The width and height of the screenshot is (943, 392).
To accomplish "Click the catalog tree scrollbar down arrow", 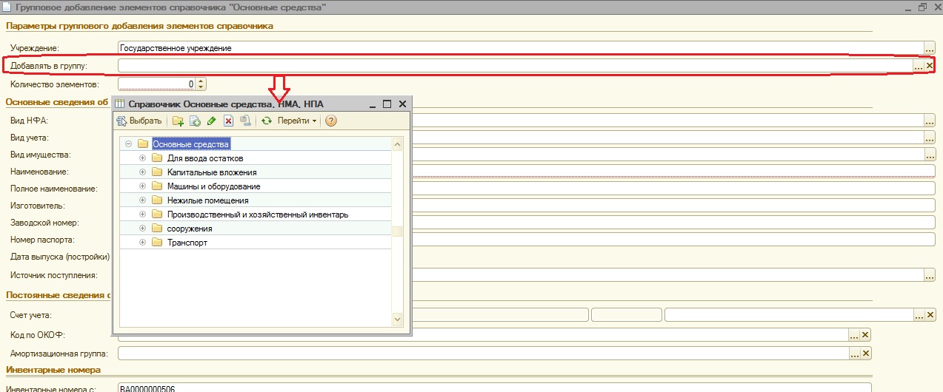I will click(x=397, y=319).
